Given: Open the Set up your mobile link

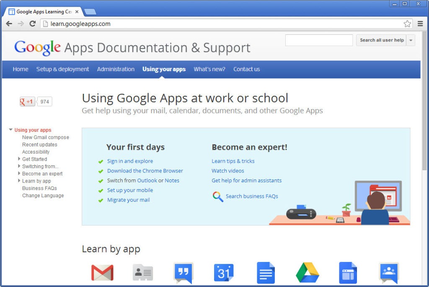Looking at the screenshot, I should point(130,190).
